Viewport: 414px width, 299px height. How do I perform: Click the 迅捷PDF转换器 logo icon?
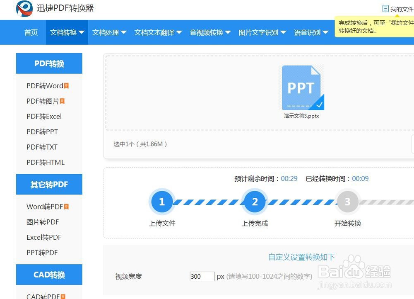pyautogui.click(x=24, y=9)
